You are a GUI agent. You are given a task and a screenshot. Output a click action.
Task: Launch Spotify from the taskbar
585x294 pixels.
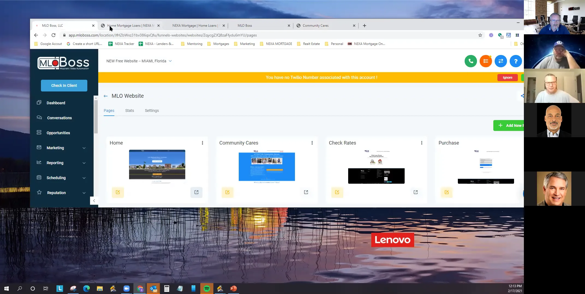click(207, 288)
